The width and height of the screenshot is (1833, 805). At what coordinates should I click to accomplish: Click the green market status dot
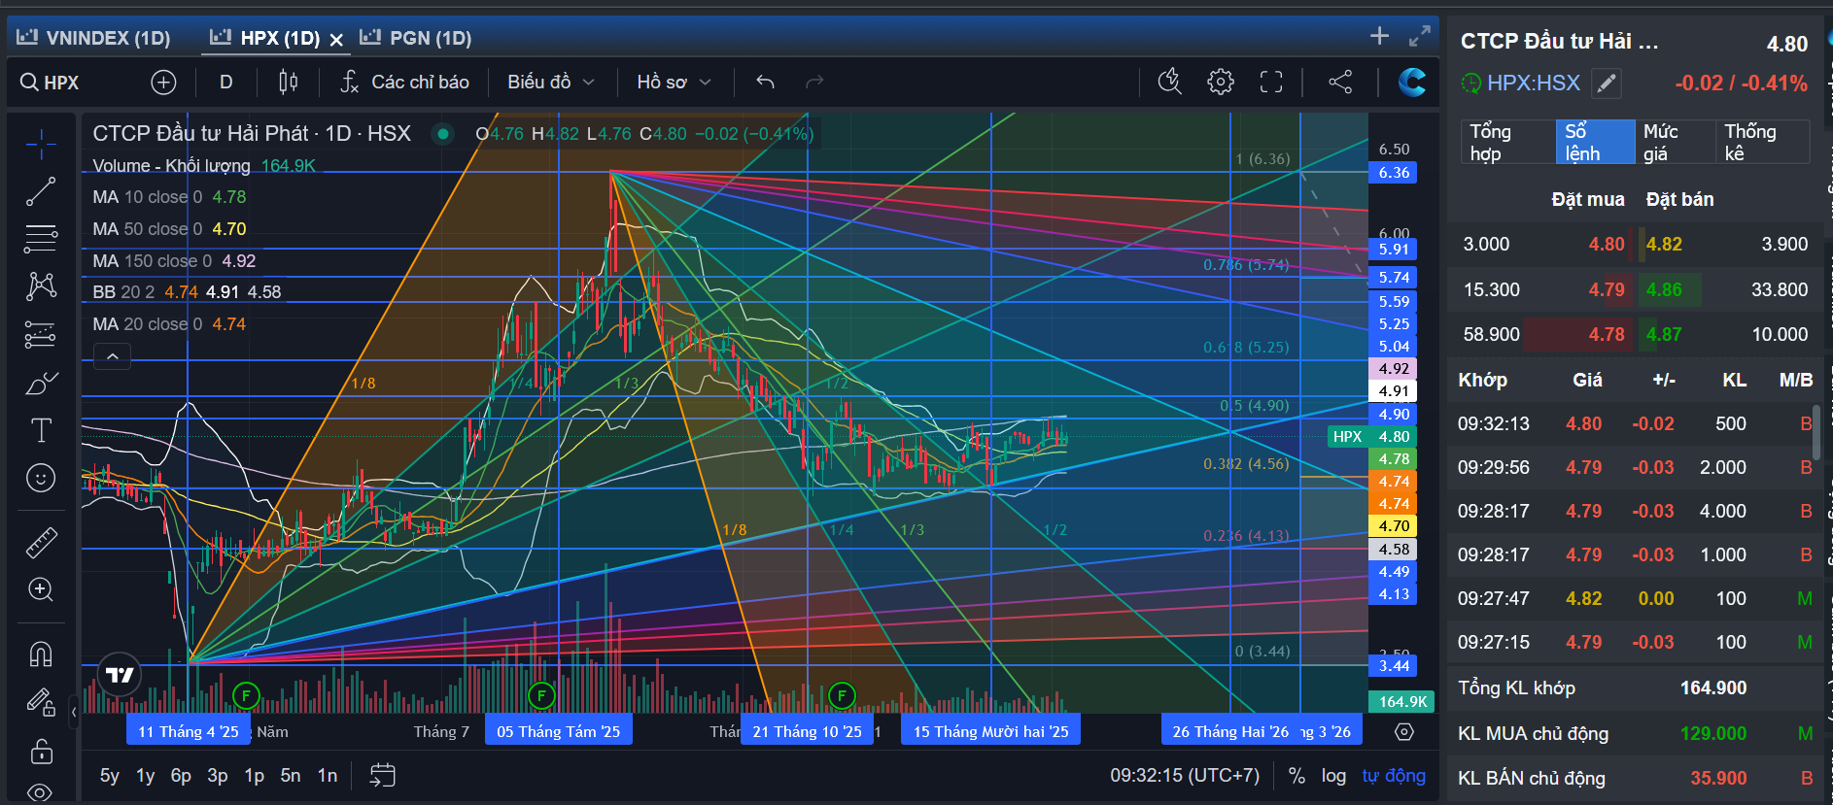point(443,134)
